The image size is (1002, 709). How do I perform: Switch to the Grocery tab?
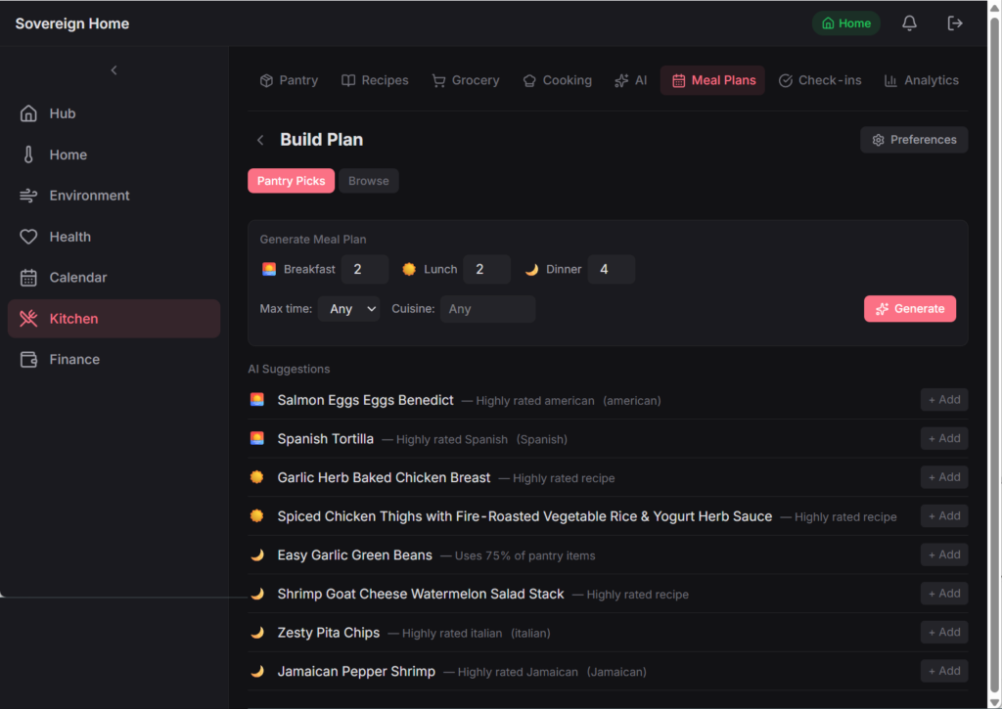point(466,80)
